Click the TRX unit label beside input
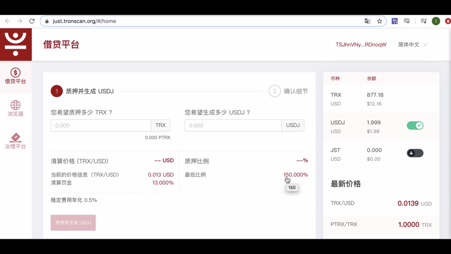The width and height of the screenshot is (451, 254). pos(160,125)
